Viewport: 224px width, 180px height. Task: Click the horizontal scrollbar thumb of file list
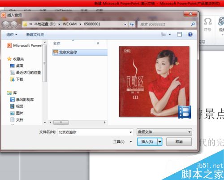(61, 123)
